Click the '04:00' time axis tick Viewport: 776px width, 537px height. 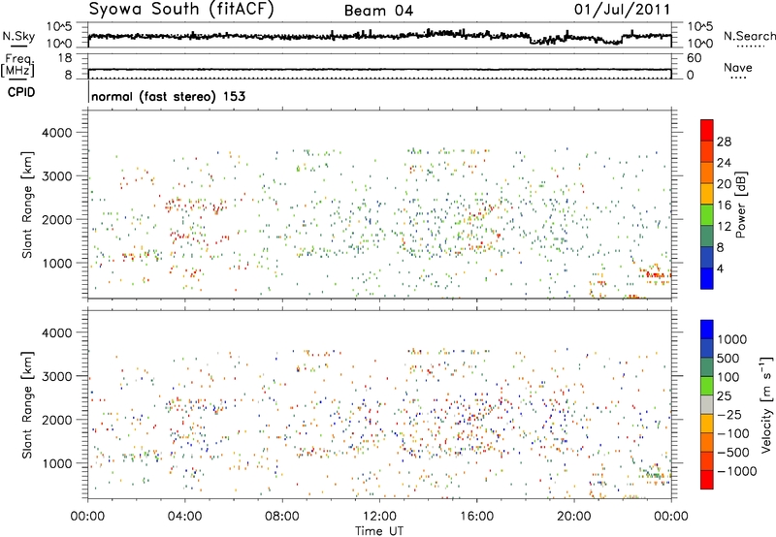184,517
